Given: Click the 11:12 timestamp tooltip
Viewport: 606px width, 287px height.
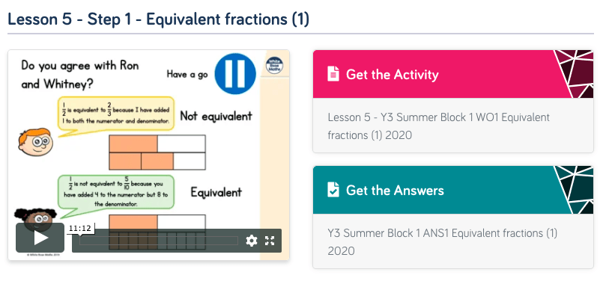Looking at the screenshot, I should (80, 229).
